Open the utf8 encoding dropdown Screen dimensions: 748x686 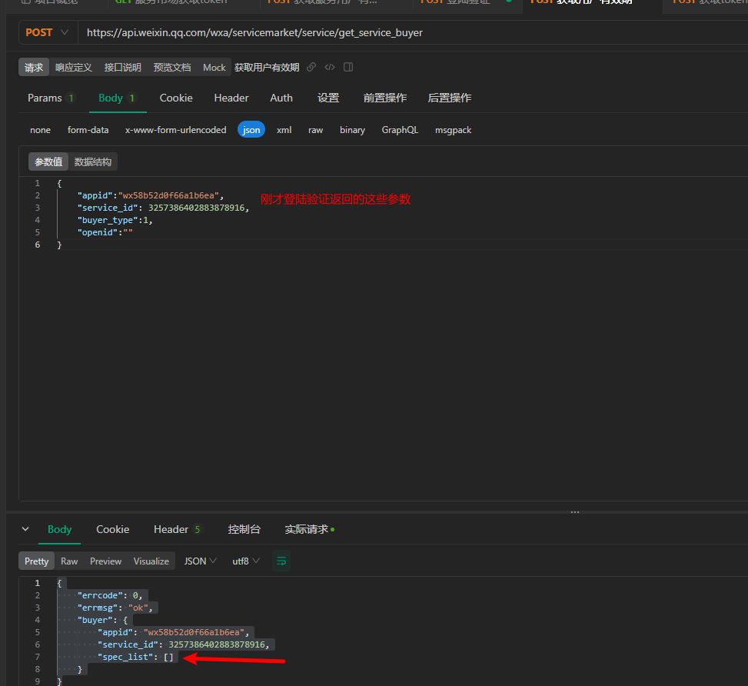(x=246, y=561)
